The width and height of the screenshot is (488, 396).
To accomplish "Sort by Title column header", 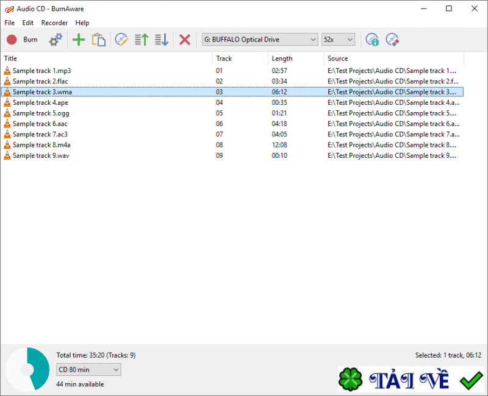I will 107,58.
